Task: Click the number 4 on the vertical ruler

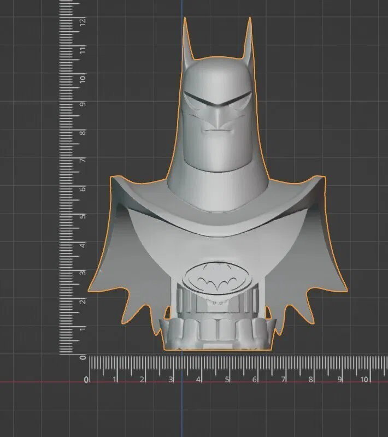Action: click(x=83, y=245)
